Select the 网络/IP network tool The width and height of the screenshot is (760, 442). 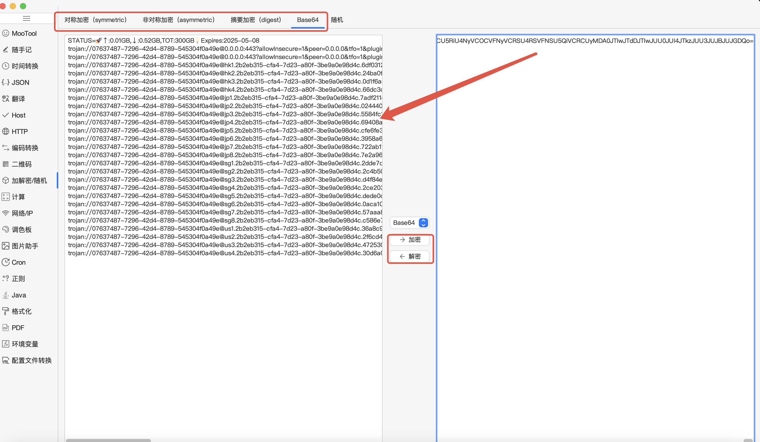22,213
